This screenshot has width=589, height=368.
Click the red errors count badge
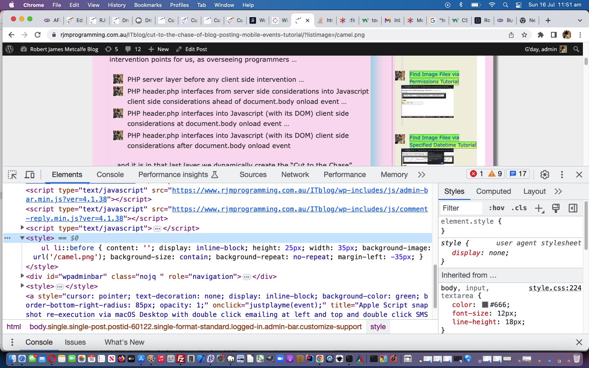pyautogui.click(x=477, y=174)
